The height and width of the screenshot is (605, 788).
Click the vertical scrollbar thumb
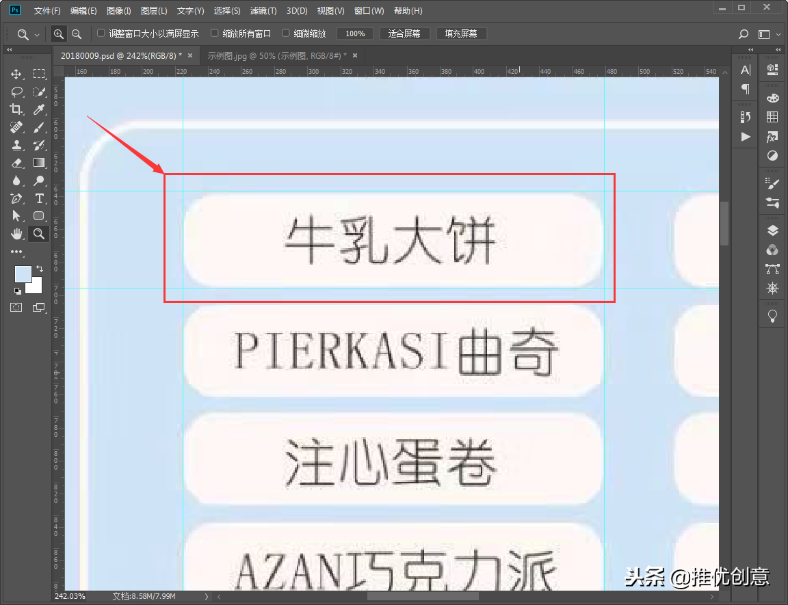(x=724, y=223)
